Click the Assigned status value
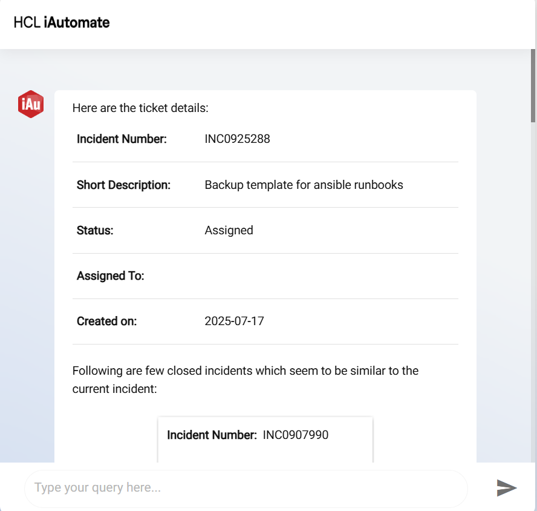 click(229, 230)
